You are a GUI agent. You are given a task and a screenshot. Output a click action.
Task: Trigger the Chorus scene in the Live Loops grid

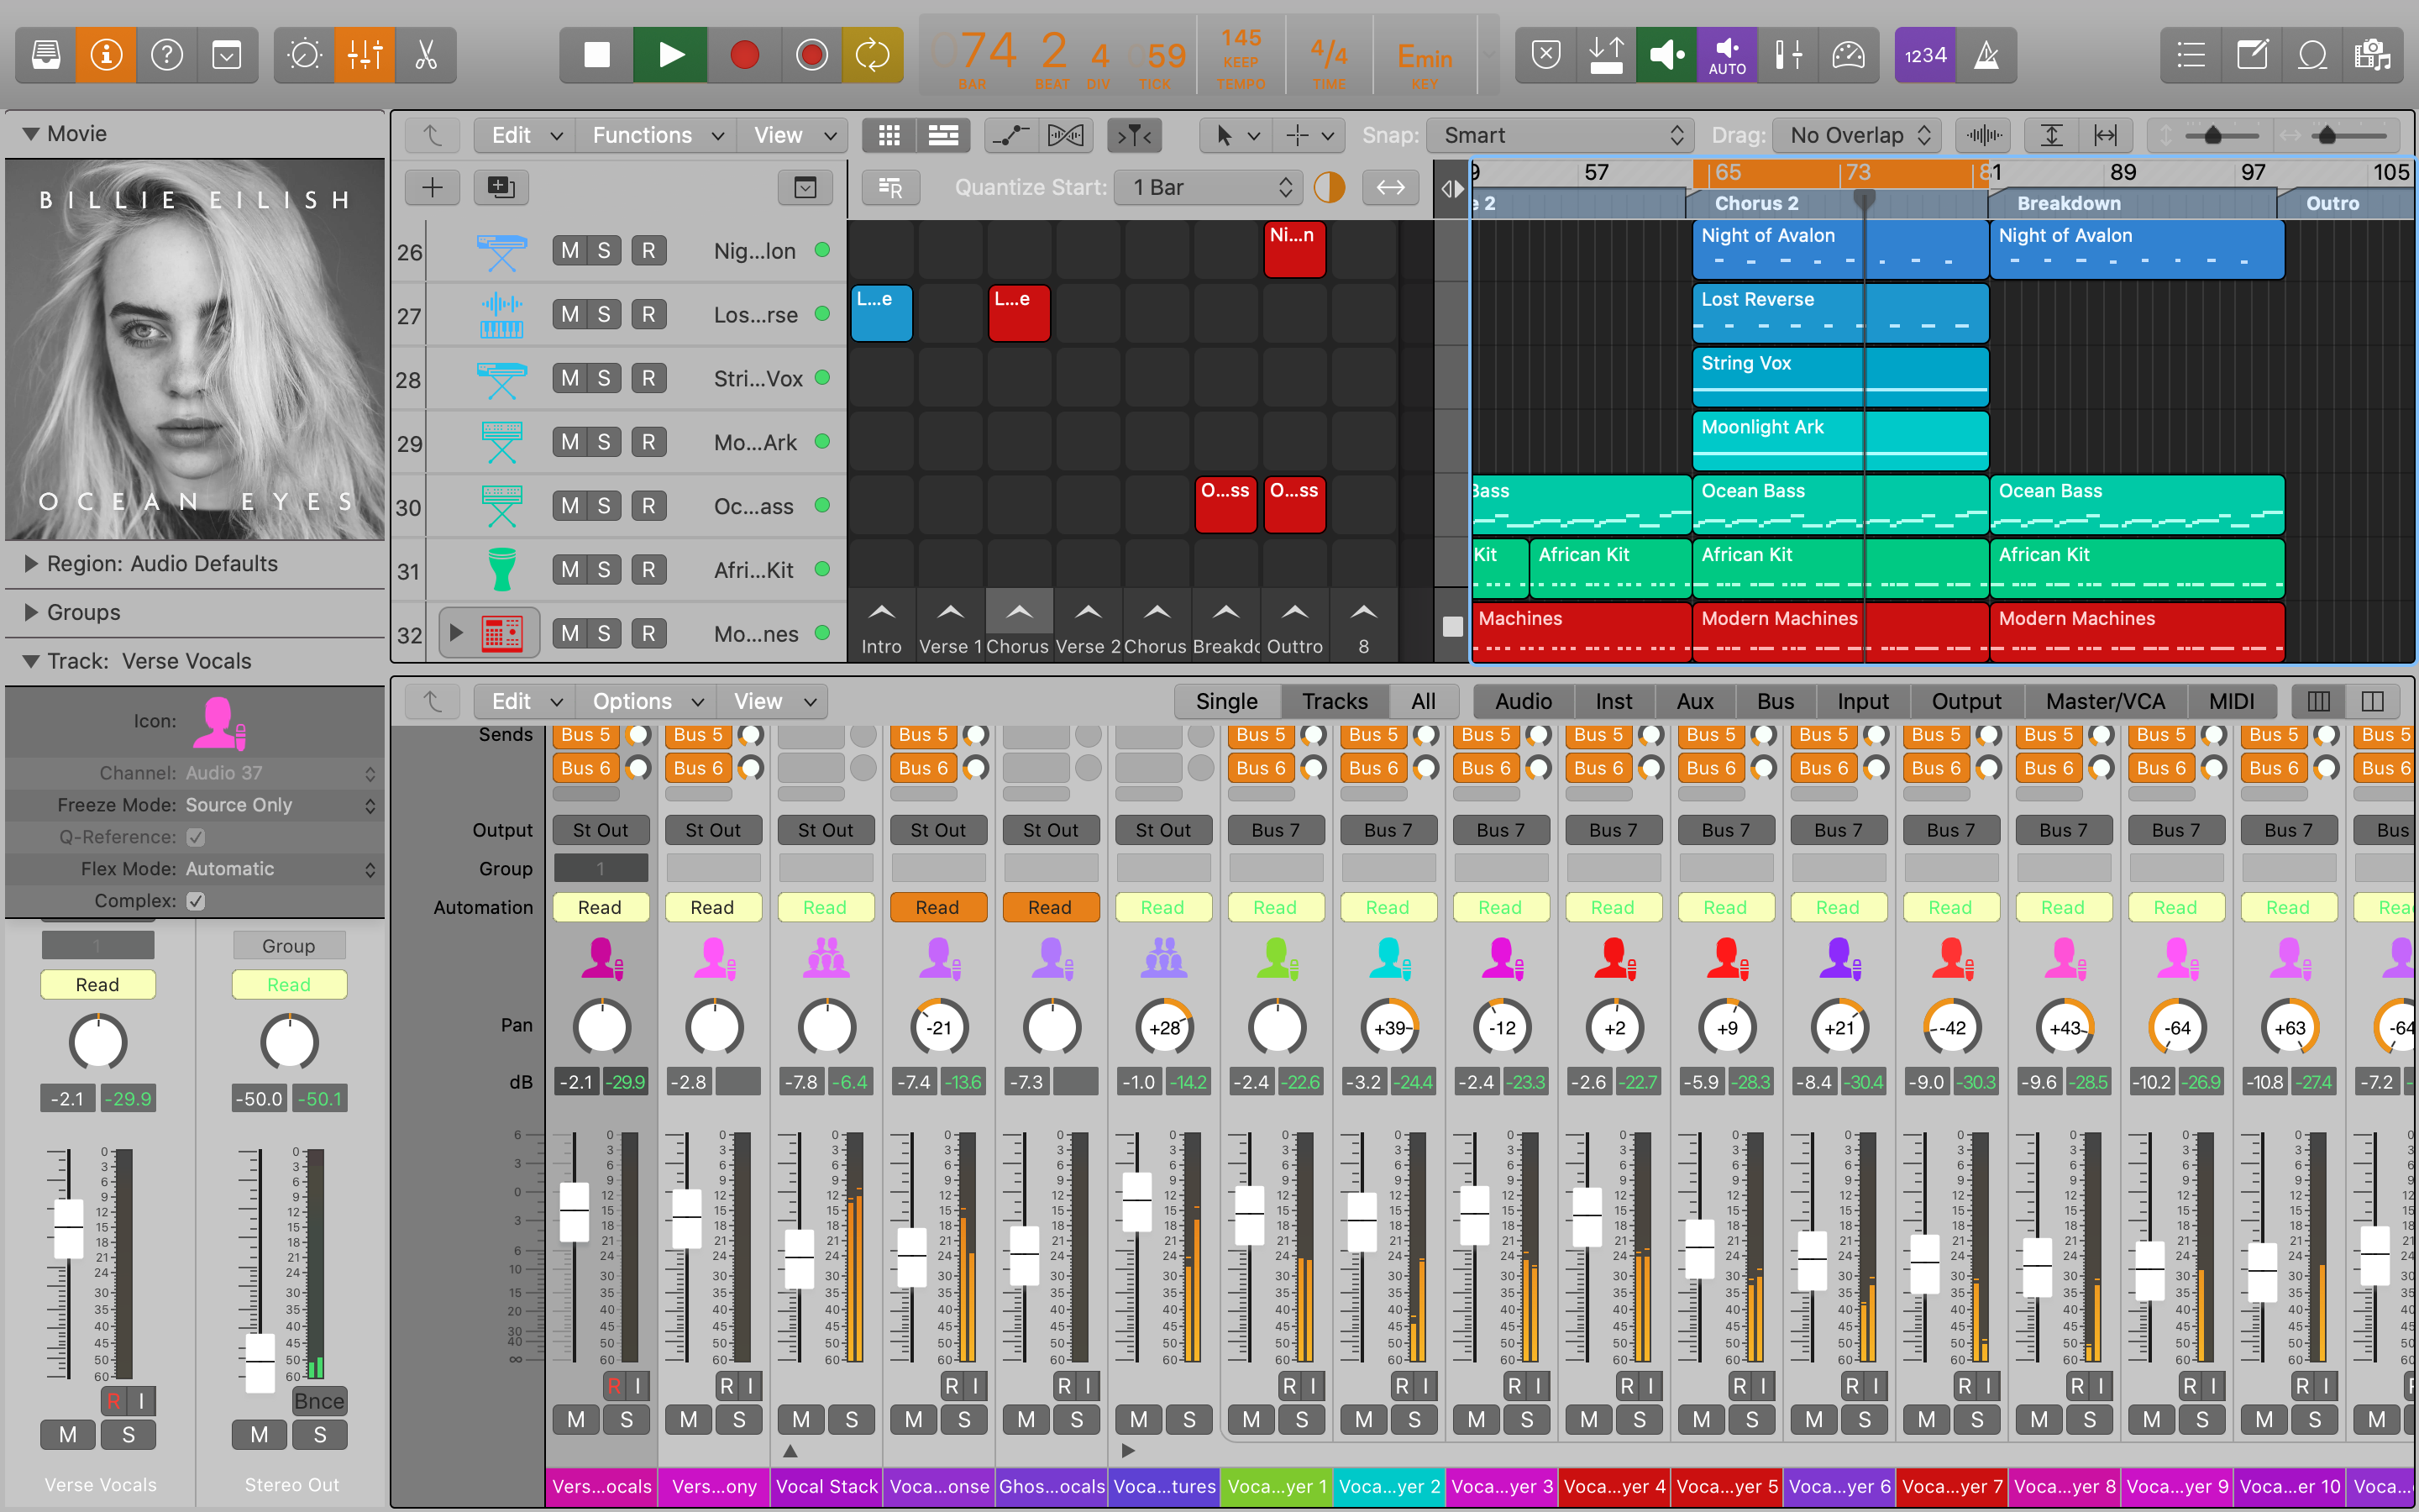pos(1019,612)
